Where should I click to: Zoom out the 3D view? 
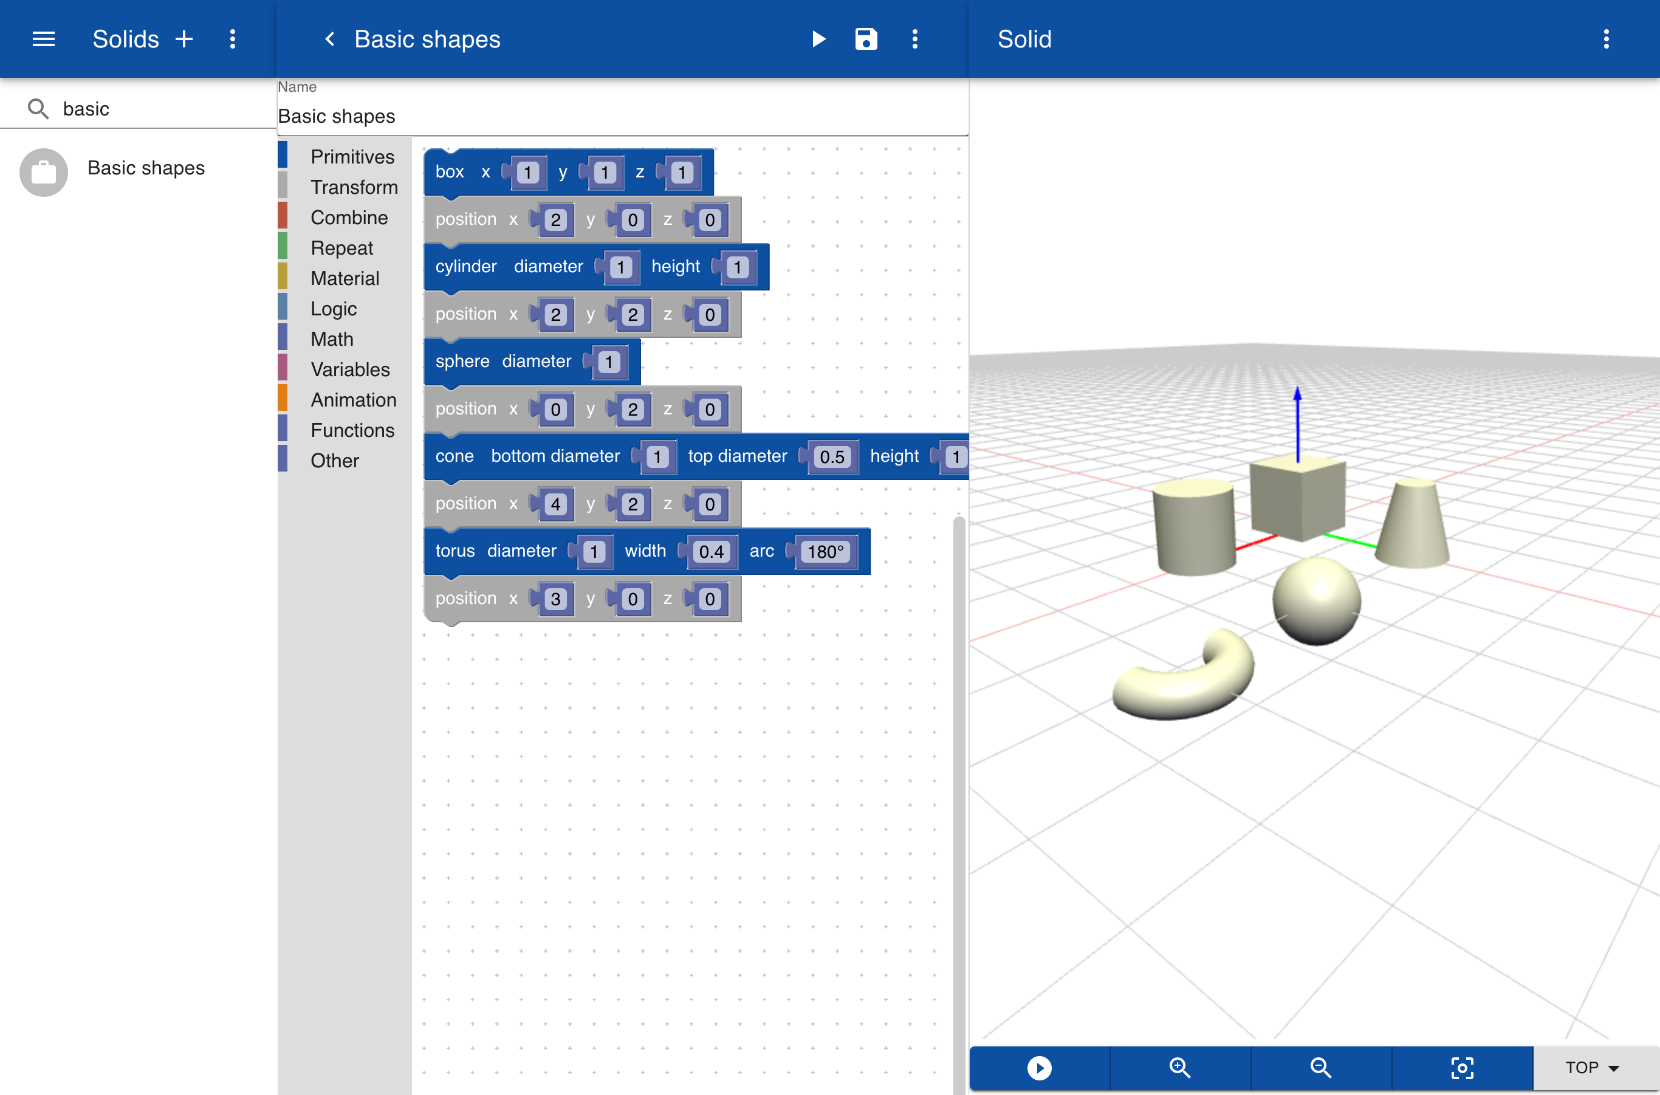[1322, 1067]
